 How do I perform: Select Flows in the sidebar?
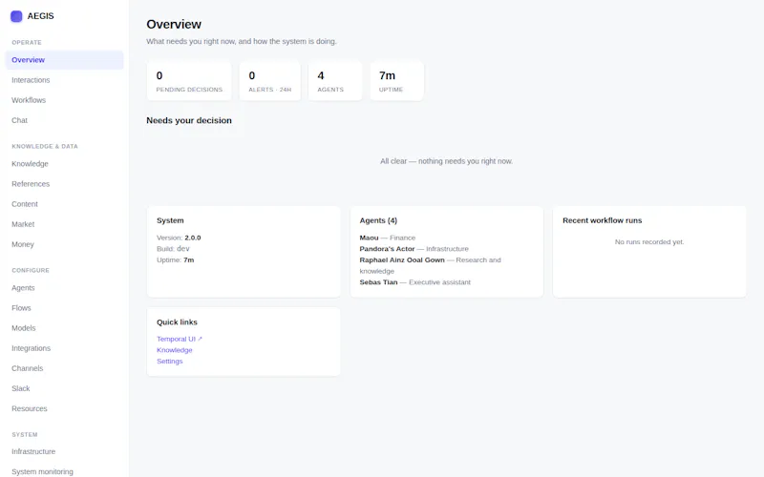tap(64, 308)
